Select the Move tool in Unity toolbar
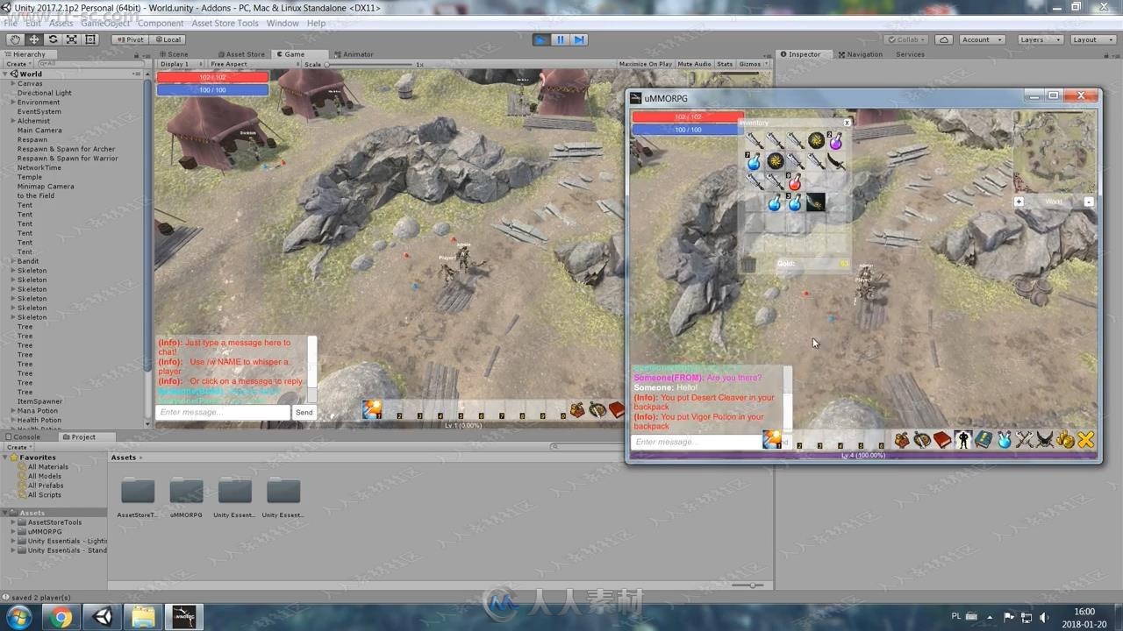The image size is (1123, 631). click(x=34, y=39)
